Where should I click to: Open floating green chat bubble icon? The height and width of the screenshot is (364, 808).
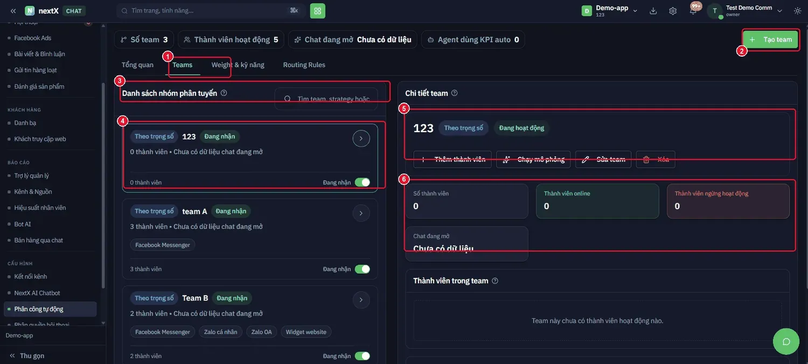(x=786, y=341)
